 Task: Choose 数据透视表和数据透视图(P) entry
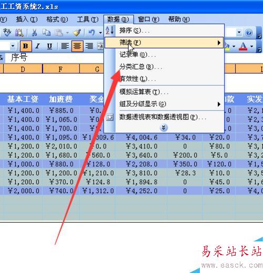(164, 117)
